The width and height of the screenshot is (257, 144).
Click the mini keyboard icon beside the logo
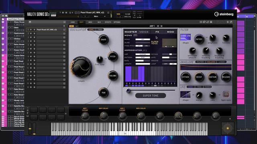point(53,15)
